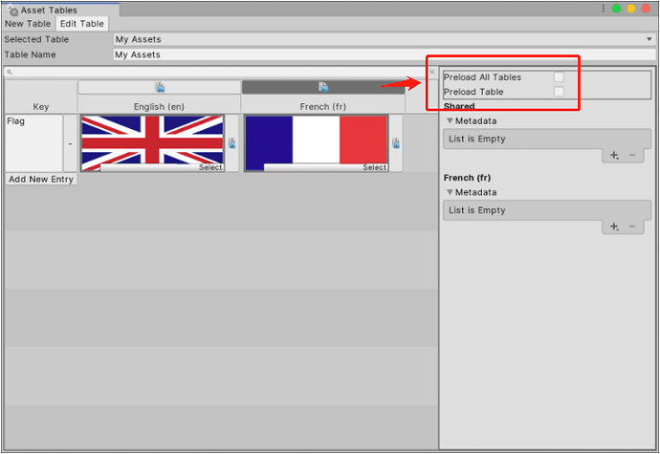
Task: Switch to the Edit Table tab
Action: (82, 24)
